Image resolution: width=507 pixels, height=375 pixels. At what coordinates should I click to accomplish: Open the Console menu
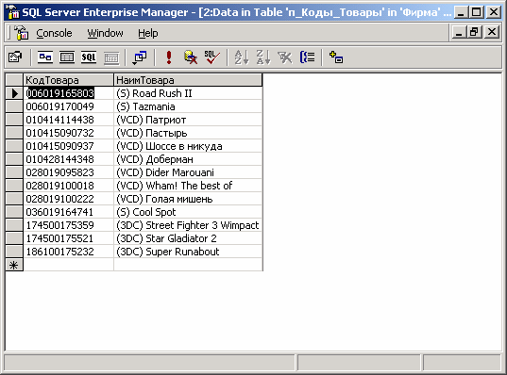54,33
